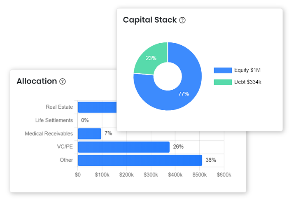Image resolution: width=289 pixels, height=200 pixels.
Task: Click the green Debt legend swatch
Action: coord(223,82)
